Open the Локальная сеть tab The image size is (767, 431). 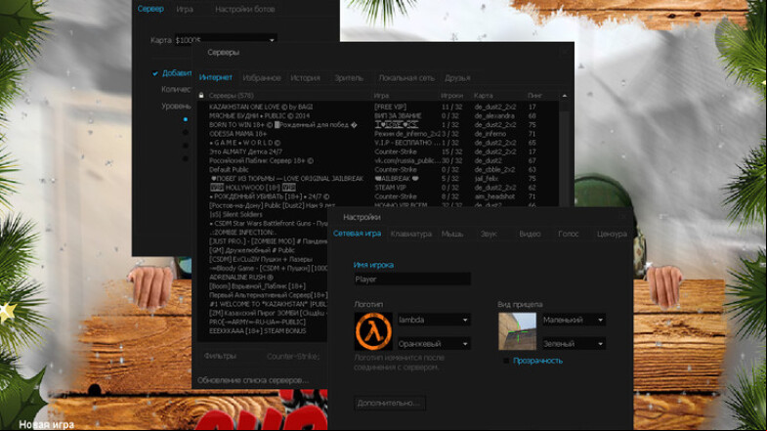(406, 78)
